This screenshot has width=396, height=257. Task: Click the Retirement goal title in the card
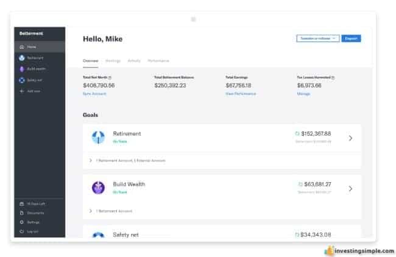(x=127, y=133)
